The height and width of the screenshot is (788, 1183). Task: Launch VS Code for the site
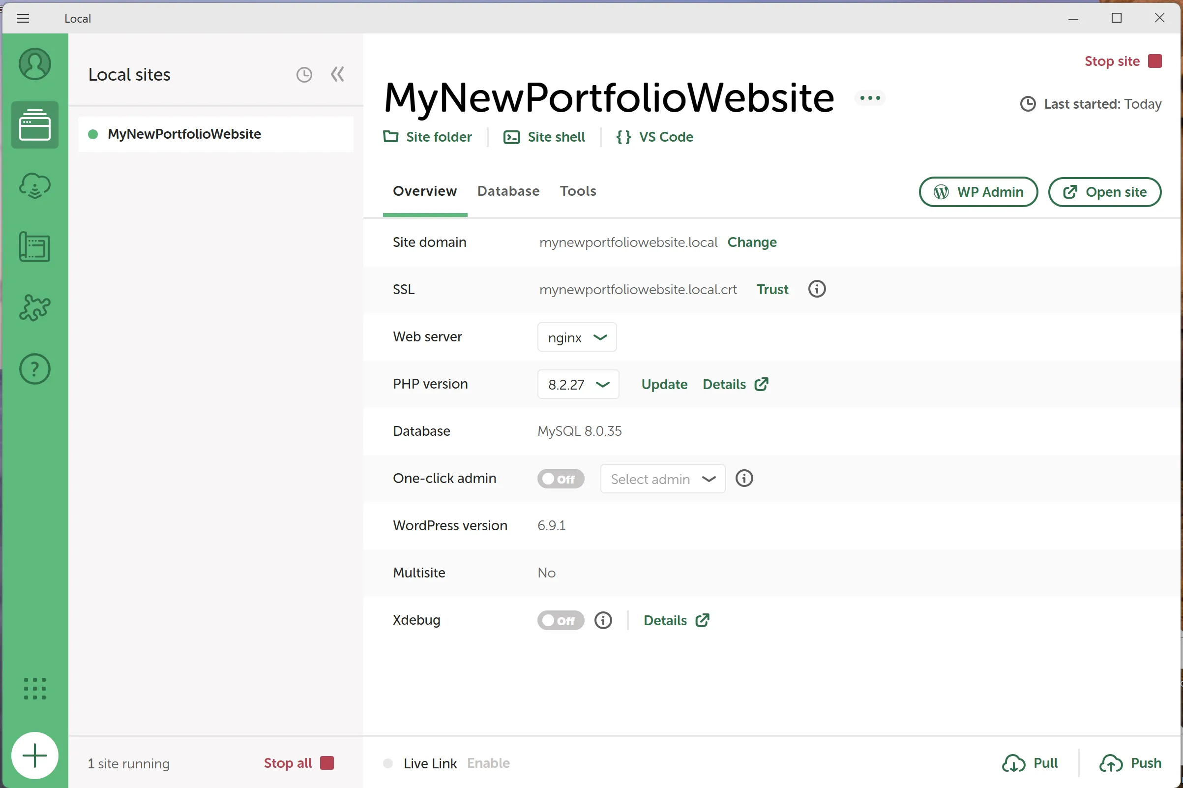[x=654, y=137]
